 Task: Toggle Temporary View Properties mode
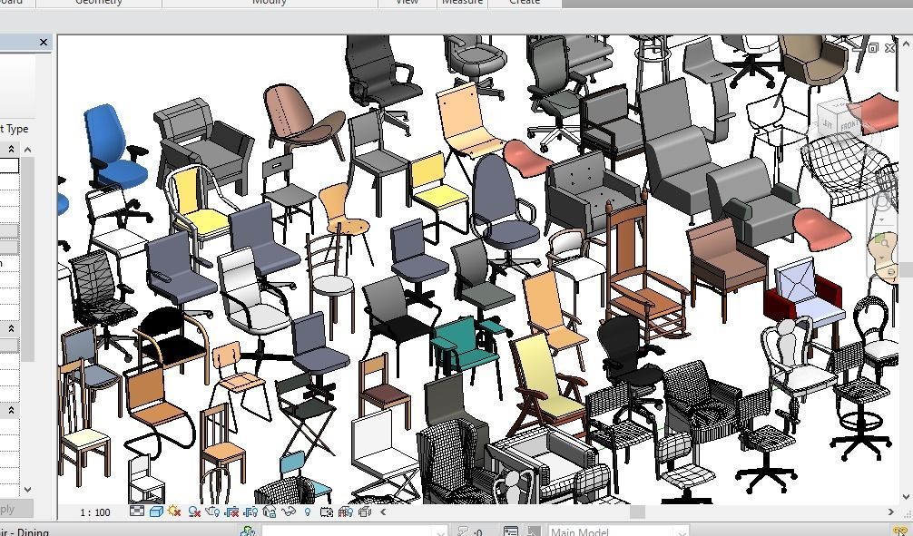coord(326,512)
